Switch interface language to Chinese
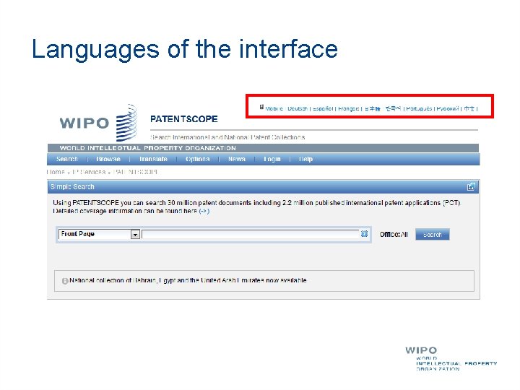 point(469,108)
